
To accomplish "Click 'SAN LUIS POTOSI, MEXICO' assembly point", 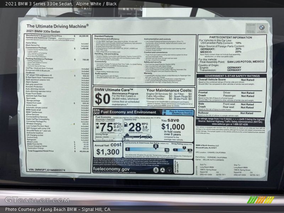I will (246, 61).
